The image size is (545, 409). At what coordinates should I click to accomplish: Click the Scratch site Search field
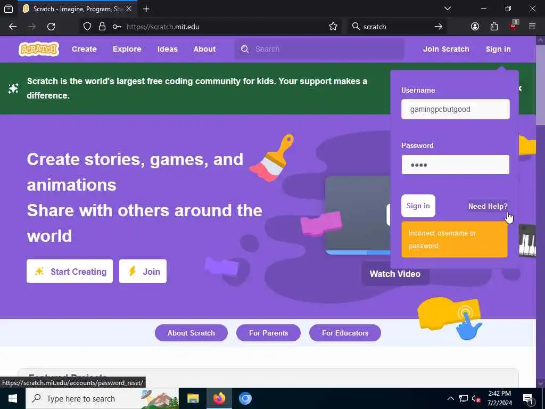tap(319, 49)
